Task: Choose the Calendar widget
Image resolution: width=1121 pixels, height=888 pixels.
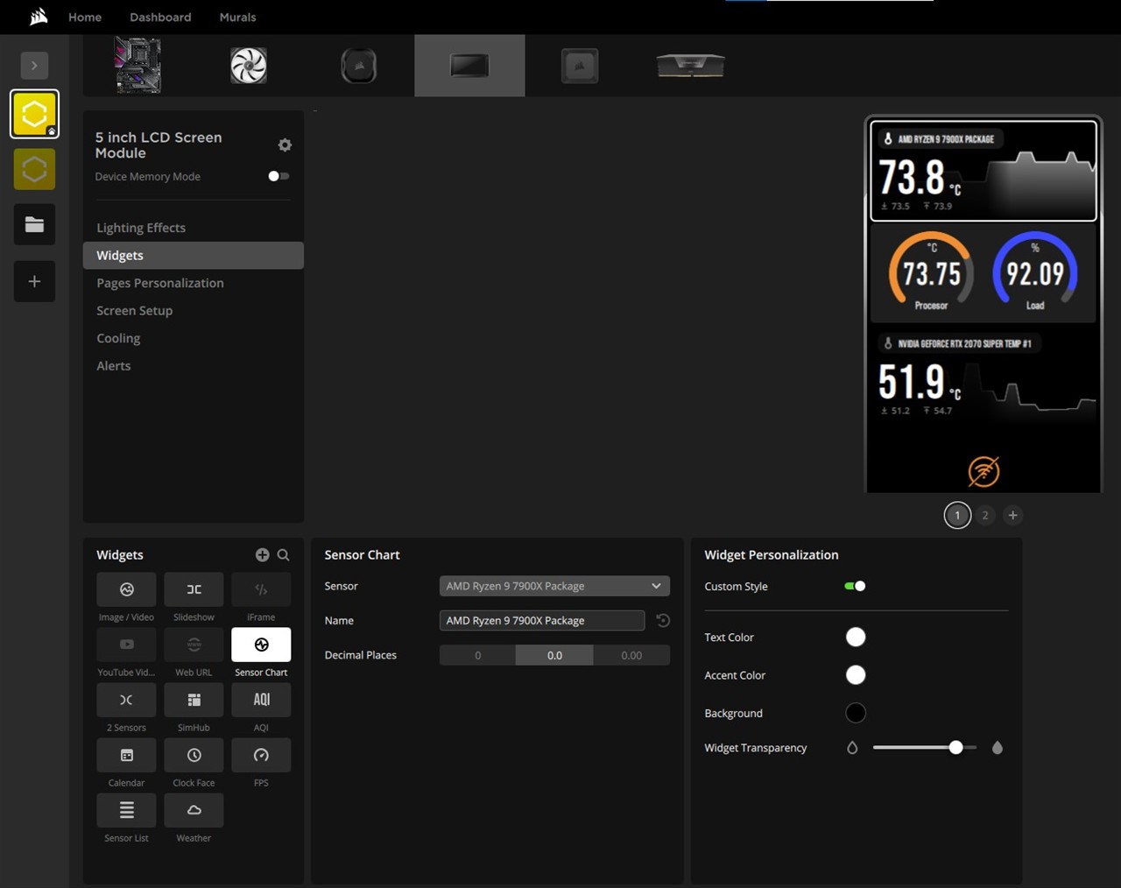Action: click(x=126, y=755)
